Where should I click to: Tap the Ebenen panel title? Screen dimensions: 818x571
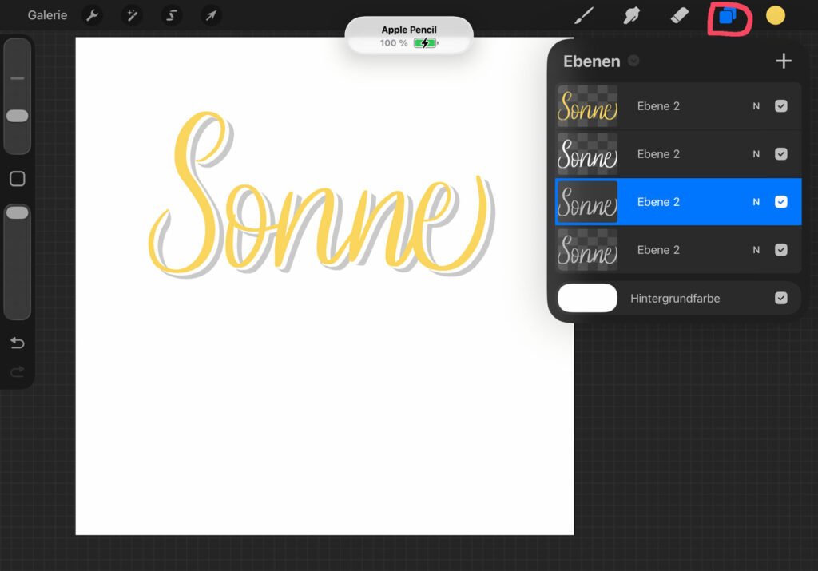pyautogui.click(x=592, y=61)
